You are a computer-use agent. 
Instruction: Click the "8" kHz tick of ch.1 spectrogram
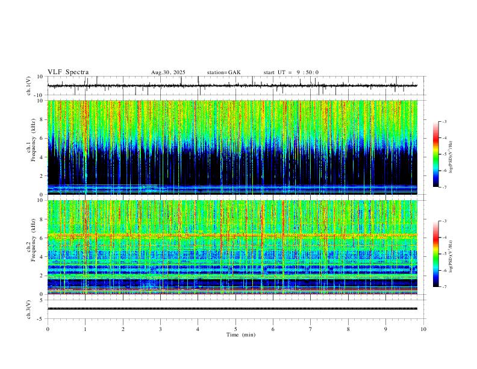tap(42, 119)
